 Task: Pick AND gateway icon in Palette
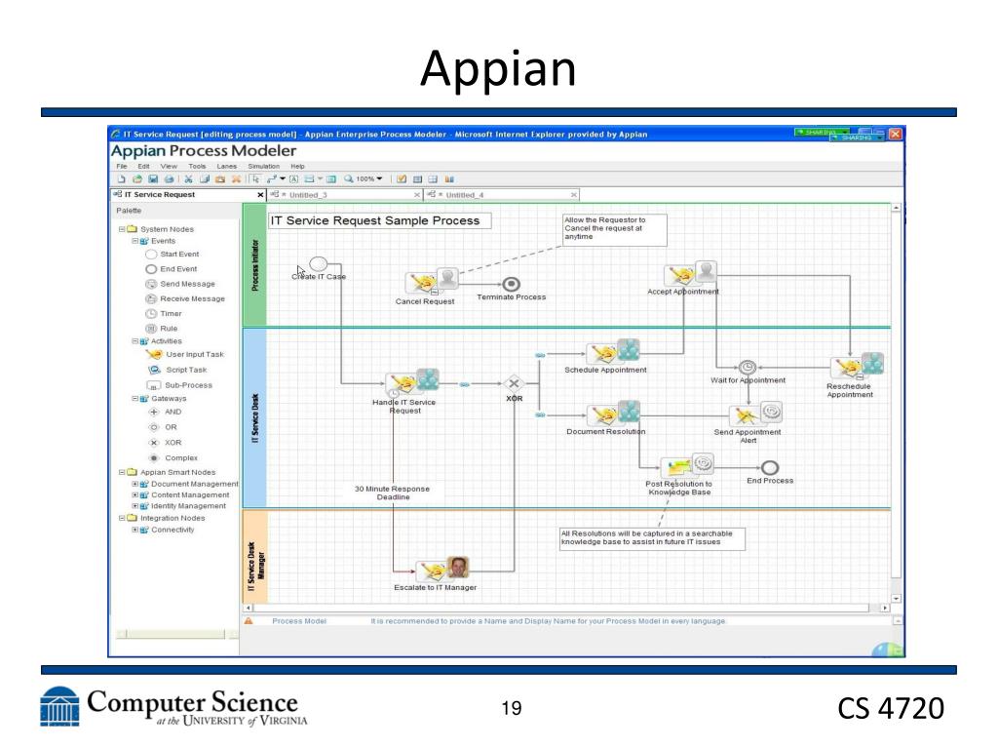coord(153,413)
